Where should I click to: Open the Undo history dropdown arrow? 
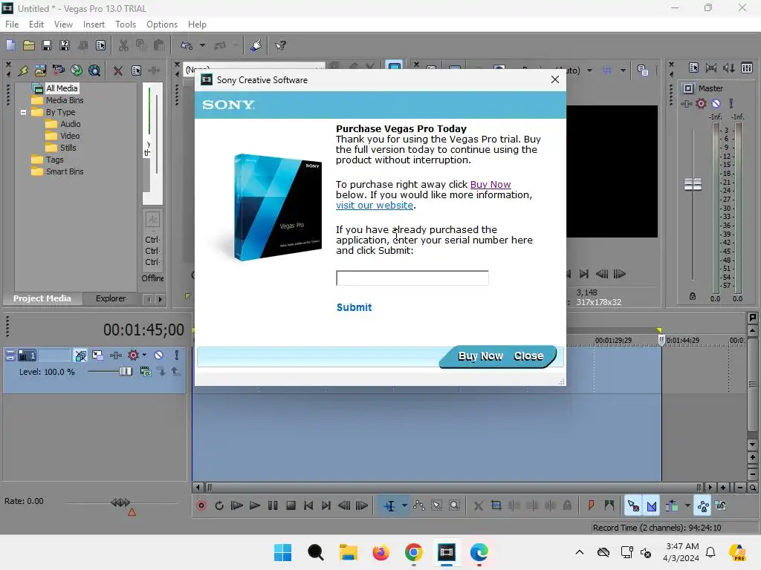202,45
